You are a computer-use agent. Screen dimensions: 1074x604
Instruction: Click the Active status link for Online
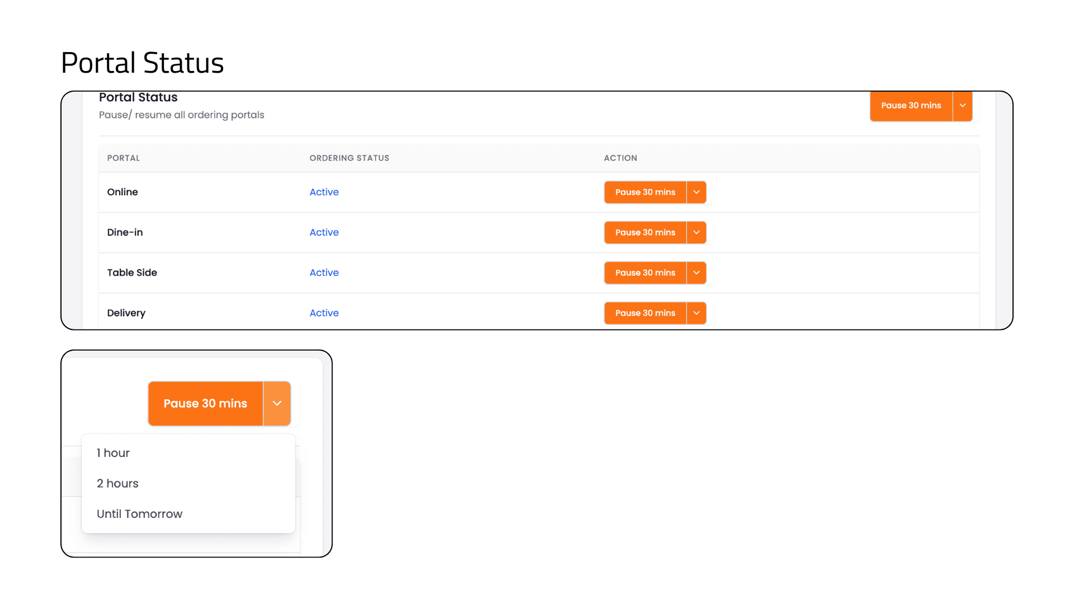(x=324, y=192)
